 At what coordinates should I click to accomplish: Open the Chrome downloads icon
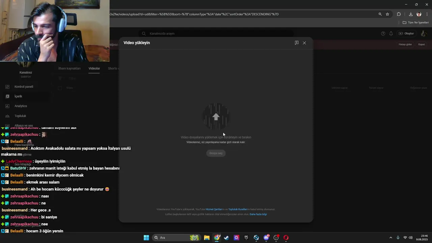[411, 14]
